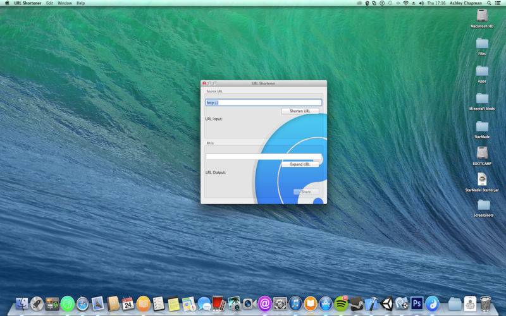506x316 pixels.
Task: Click the volume icon in menu bar
Action: [421, 3]
